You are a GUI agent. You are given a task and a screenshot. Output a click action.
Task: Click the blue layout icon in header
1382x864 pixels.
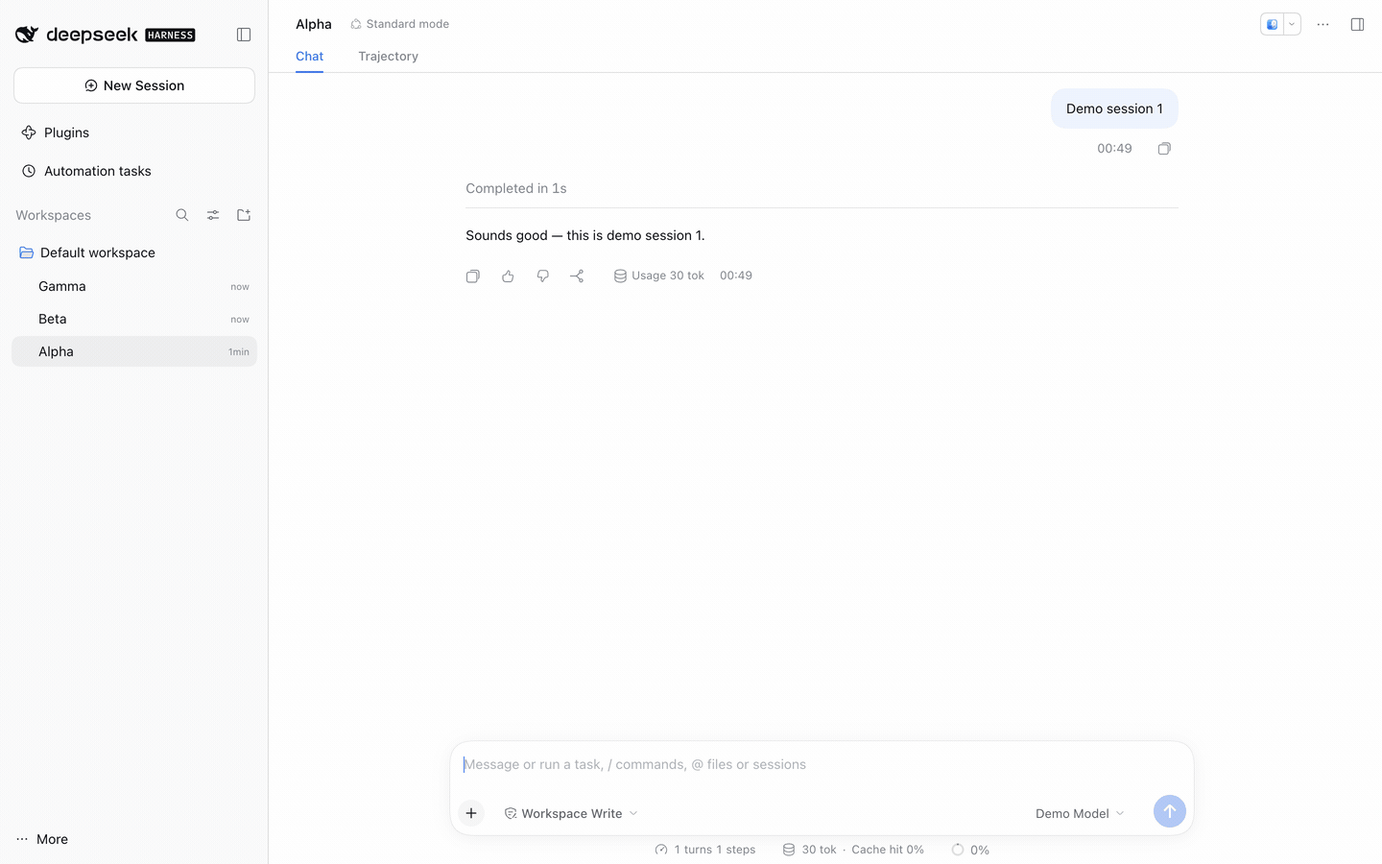point(1273,25)
